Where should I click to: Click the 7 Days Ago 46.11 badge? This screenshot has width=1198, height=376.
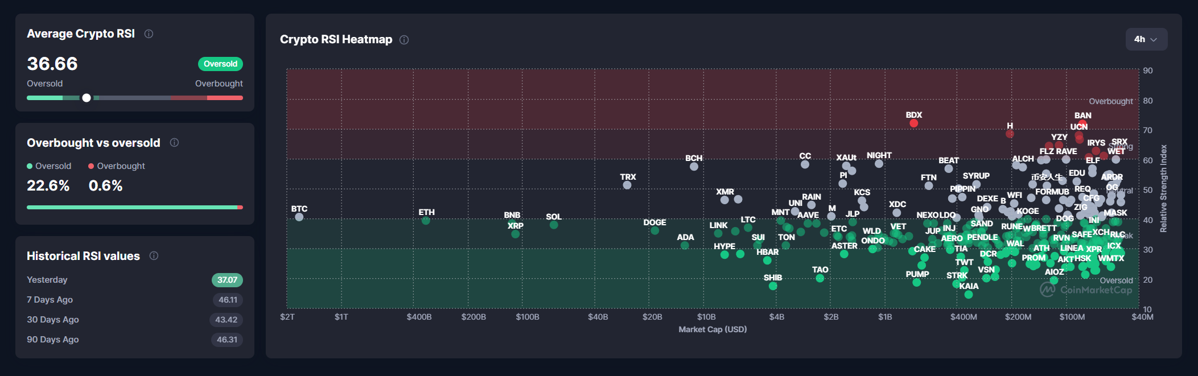click(228, 300)
